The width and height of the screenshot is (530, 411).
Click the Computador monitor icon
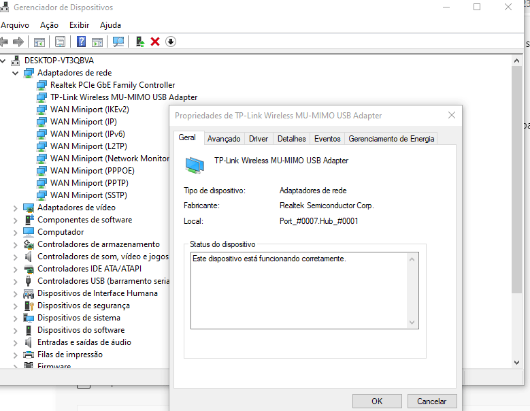tap(29, 232)
